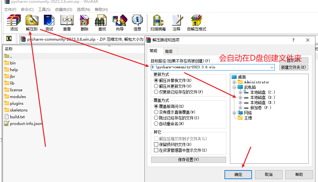Click the archive path address bar
Image resolution: width=318 pixels, height=182 pixels.
click(x=82, y=39)
